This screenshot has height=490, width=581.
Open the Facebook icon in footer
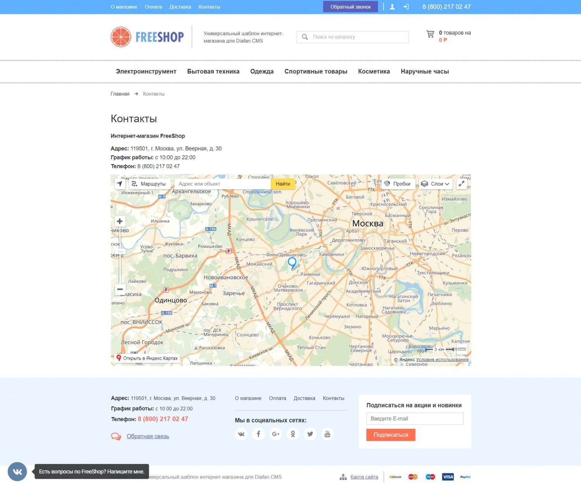click(x=258, y=434)
